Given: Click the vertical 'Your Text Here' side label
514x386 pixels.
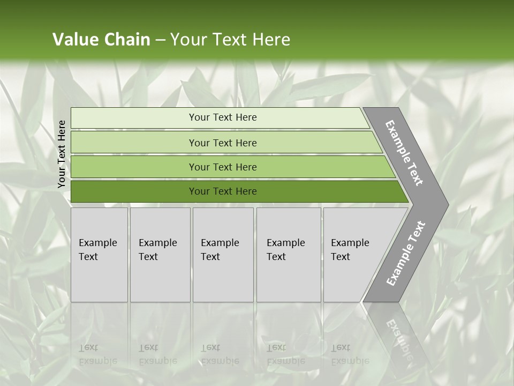Looking at the screenshot, I should tap(62, 154).
